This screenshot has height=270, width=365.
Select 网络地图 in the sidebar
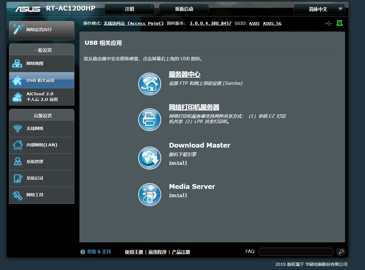(x=42, y=64)
